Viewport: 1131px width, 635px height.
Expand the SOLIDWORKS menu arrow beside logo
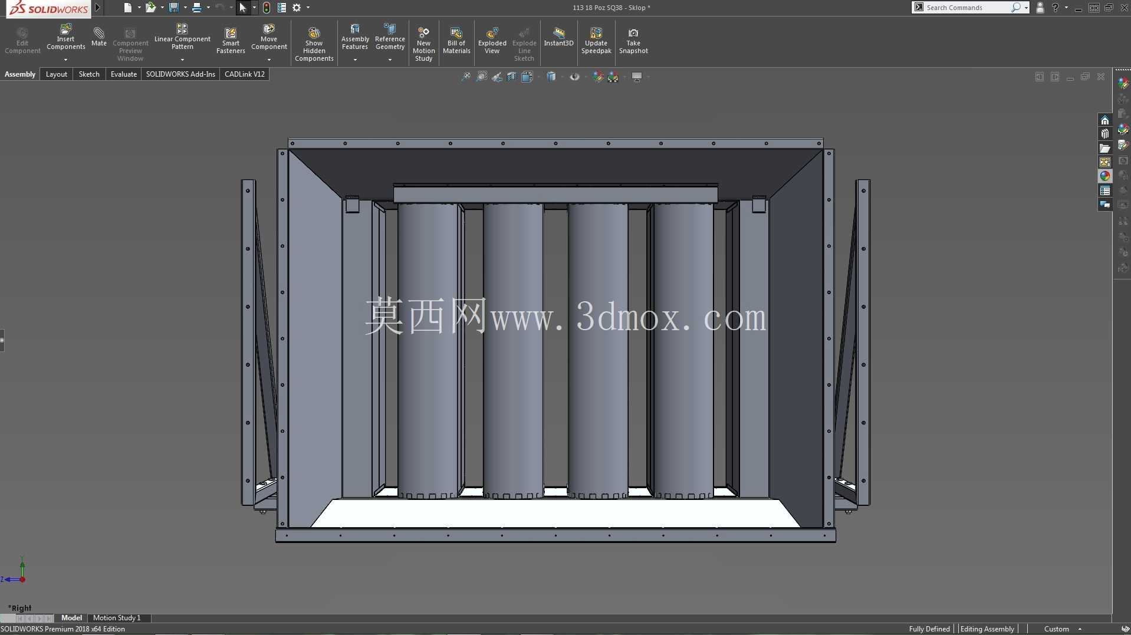[x=98, y=8]
